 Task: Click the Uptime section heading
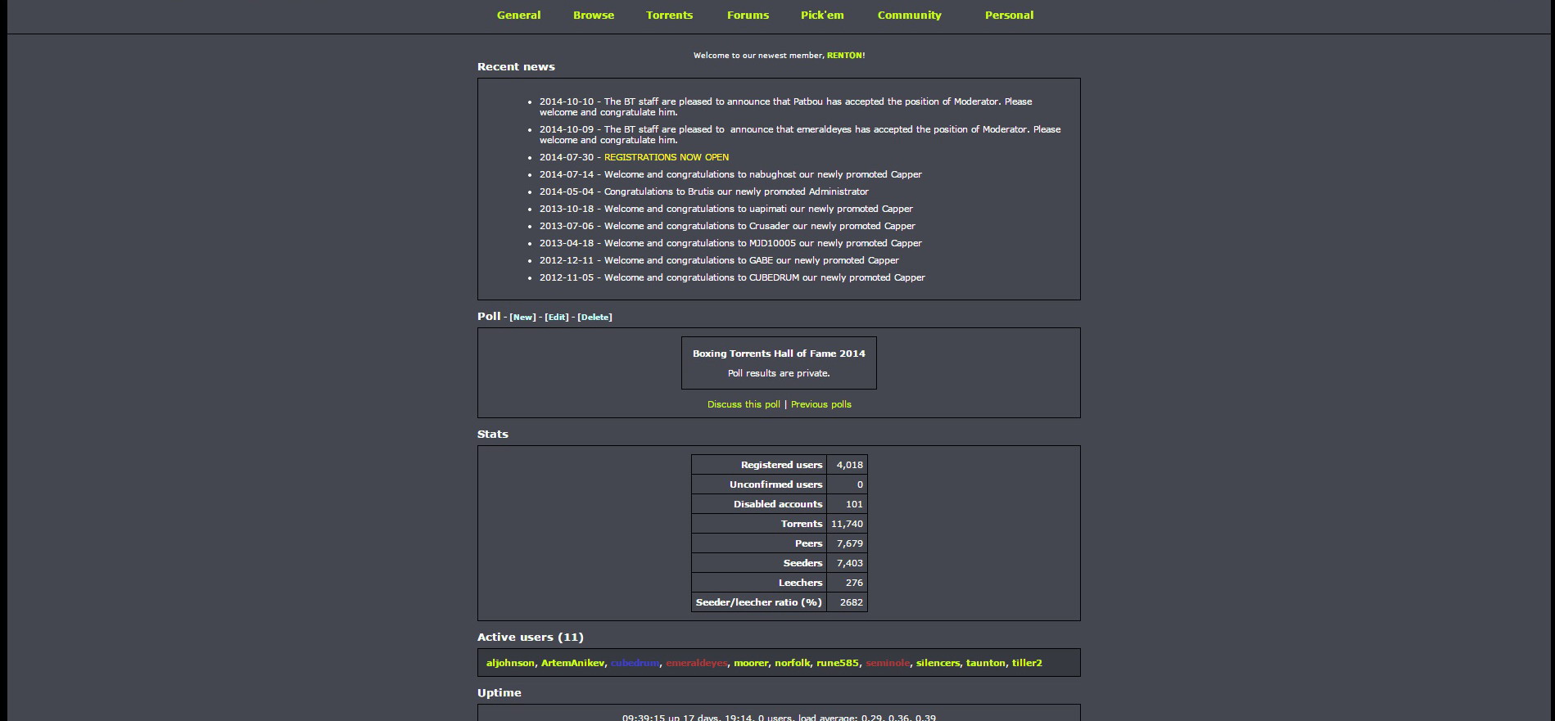click(499, 693)
